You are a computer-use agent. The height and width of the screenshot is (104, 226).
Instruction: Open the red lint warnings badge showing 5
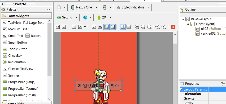(x=173, y=27)
